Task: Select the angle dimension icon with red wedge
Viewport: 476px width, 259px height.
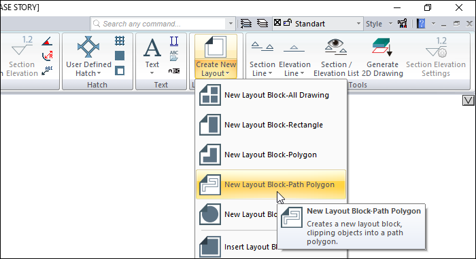Action: (x=47, y=41)
